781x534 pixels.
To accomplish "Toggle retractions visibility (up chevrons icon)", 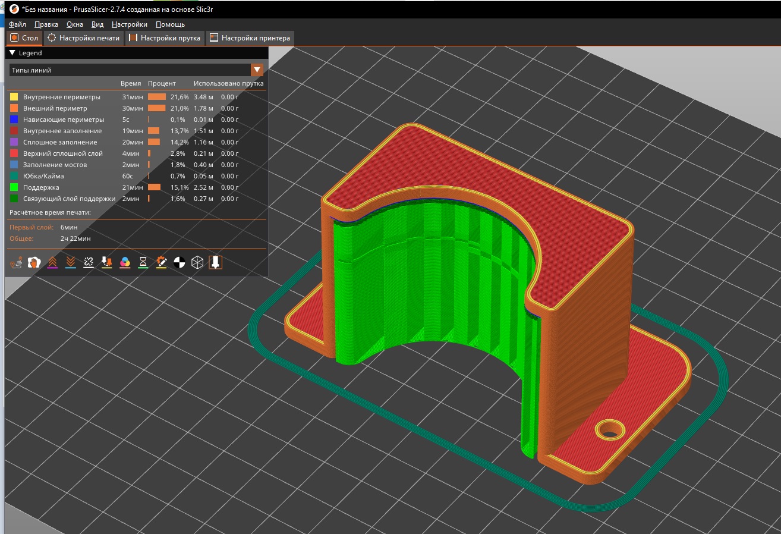I will tap(52, 262).
